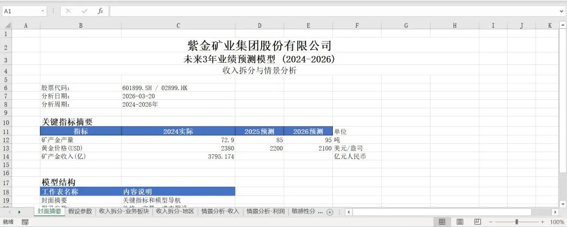Screen dimensions: 567x227
Task: Click the horizontal scrollbar right arrow
Action: click(555, 212)
